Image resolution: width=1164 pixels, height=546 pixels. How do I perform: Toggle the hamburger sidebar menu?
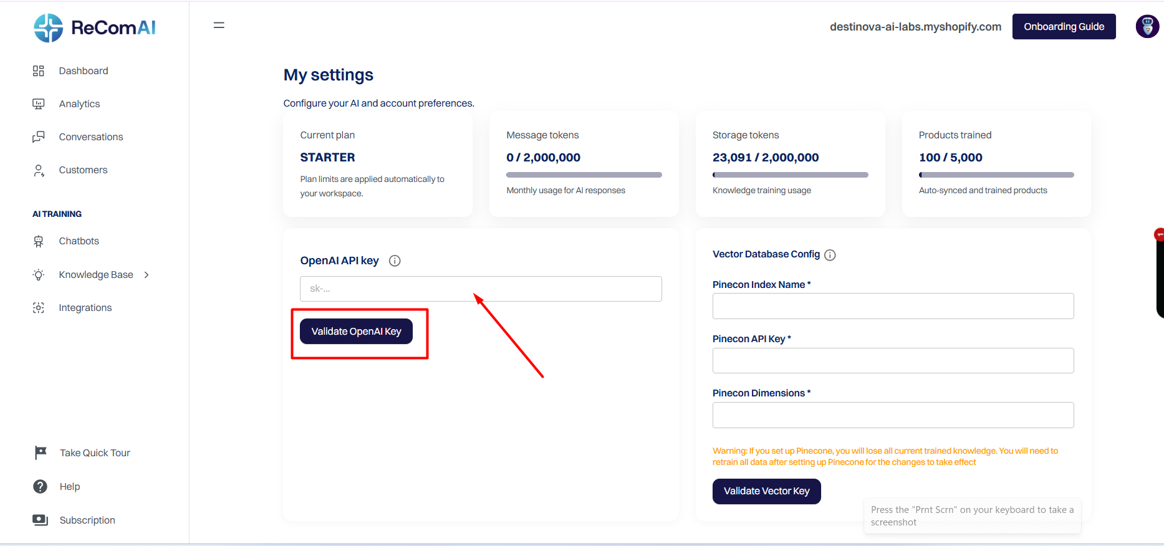point(219,26)
